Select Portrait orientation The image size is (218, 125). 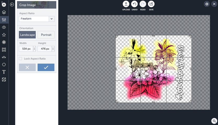point(46,35)
